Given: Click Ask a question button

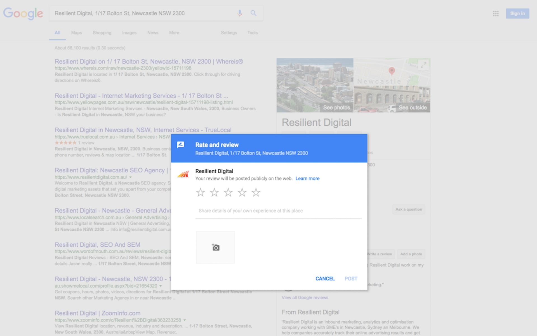Looking at the screenshot, I should (409, 209).
